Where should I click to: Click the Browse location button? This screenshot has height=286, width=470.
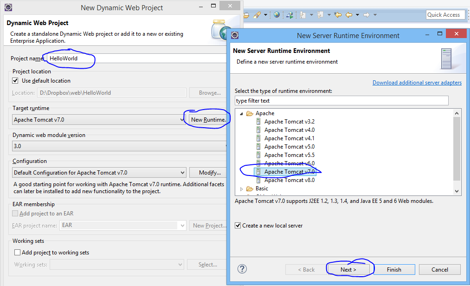(209, 93)
